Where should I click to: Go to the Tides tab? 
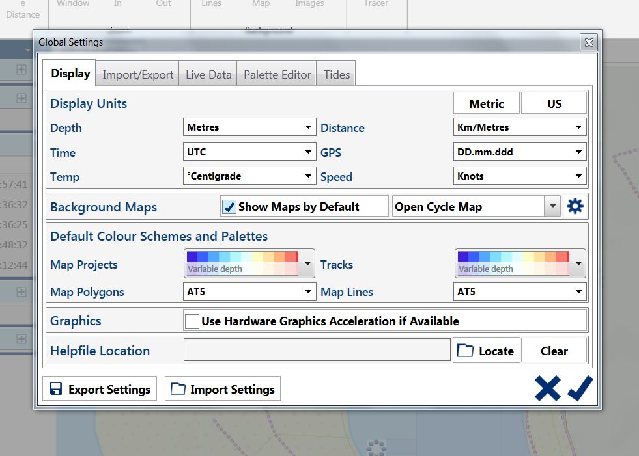coord(337,75)
